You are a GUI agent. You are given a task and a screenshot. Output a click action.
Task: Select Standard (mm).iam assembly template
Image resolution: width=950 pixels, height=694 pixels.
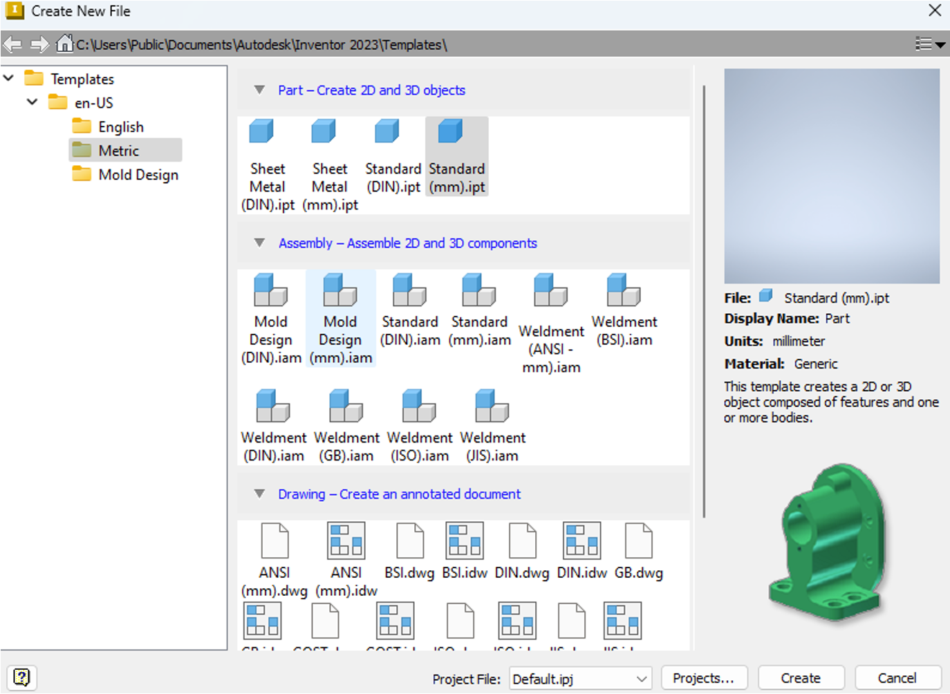tap(479, 310)
